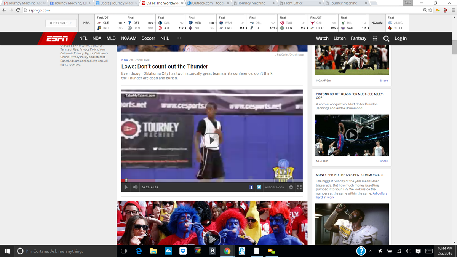Click the play button in video control bar
The width and height of the screenshot is (457, 257).
pos(126,187)
